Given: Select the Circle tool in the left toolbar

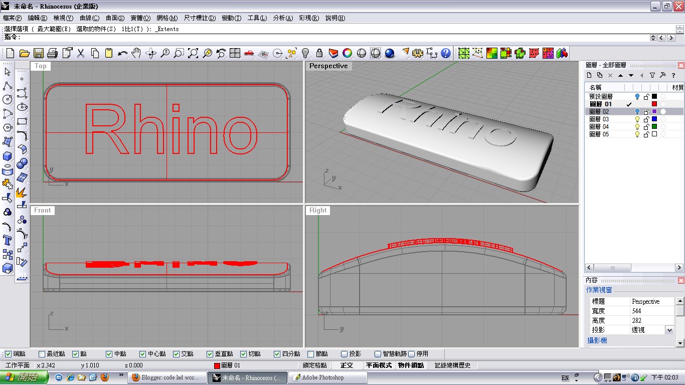Looking at the screenshot, I should coord(8,100).
